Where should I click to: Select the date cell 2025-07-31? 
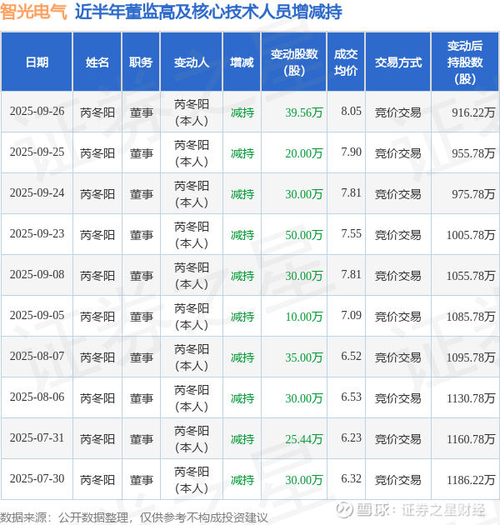pyautogui.click(x=37, y=438)
